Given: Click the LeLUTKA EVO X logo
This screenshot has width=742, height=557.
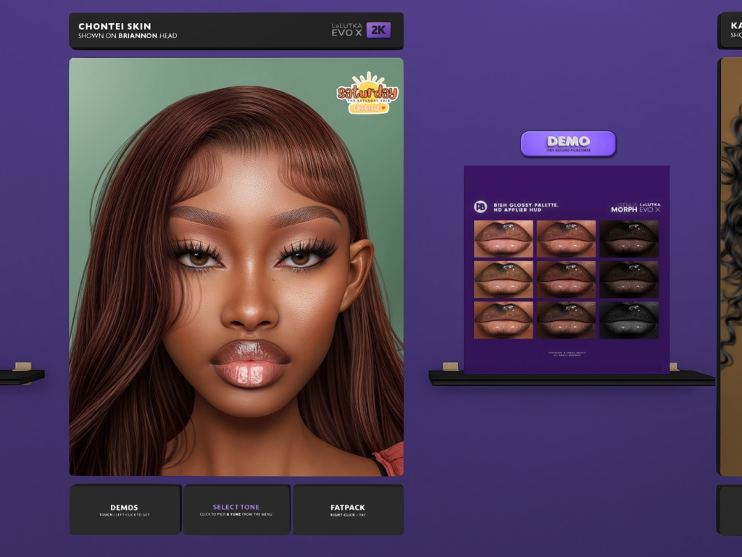Looking at the screenshot, I should [x=346, y=30].
